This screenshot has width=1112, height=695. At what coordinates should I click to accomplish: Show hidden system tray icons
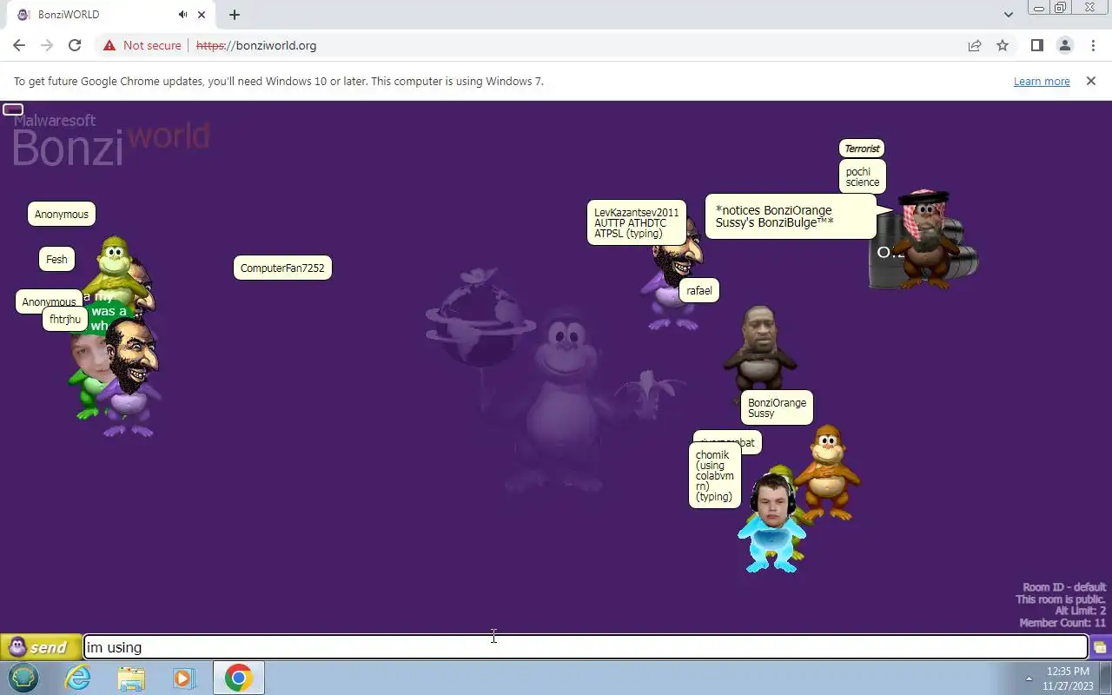click(x=1029, y=678)
